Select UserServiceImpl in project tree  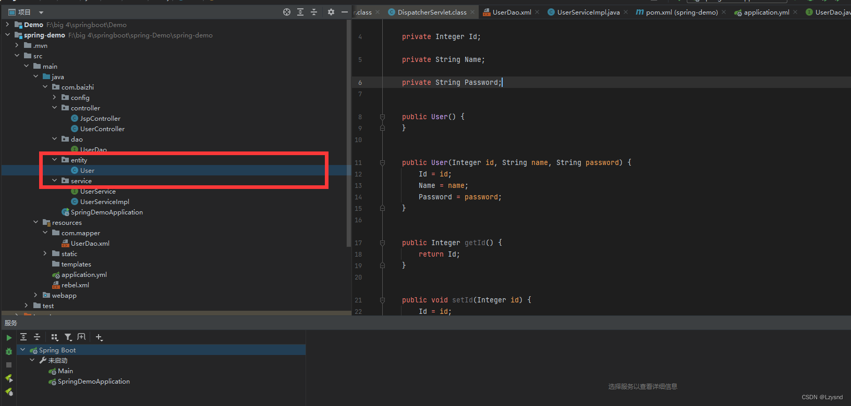coord(104,202)
